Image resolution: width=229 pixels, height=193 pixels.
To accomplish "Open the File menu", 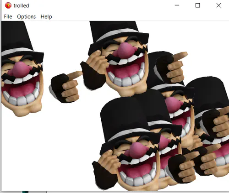I will point(8,16).
